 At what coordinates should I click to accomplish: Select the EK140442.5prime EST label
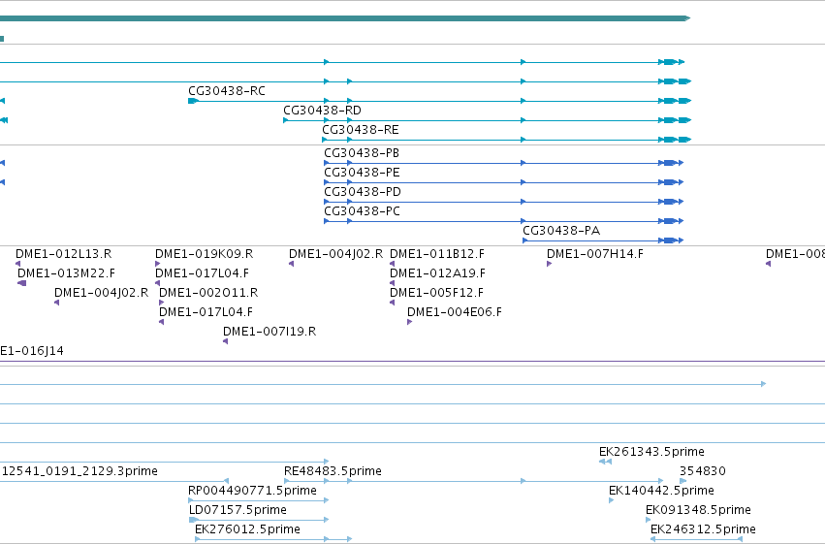[661, 491]
